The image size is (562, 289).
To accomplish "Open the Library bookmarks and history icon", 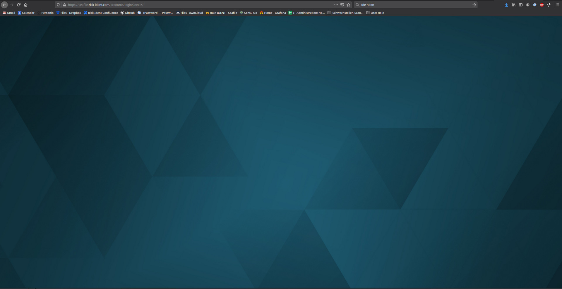I will [x=514, y=5].
